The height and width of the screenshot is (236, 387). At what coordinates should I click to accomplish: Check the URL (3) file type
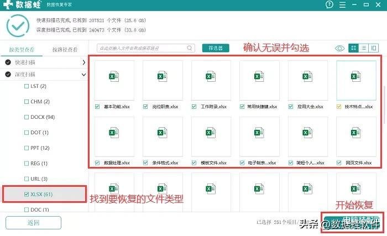click(x=27, y=179)
